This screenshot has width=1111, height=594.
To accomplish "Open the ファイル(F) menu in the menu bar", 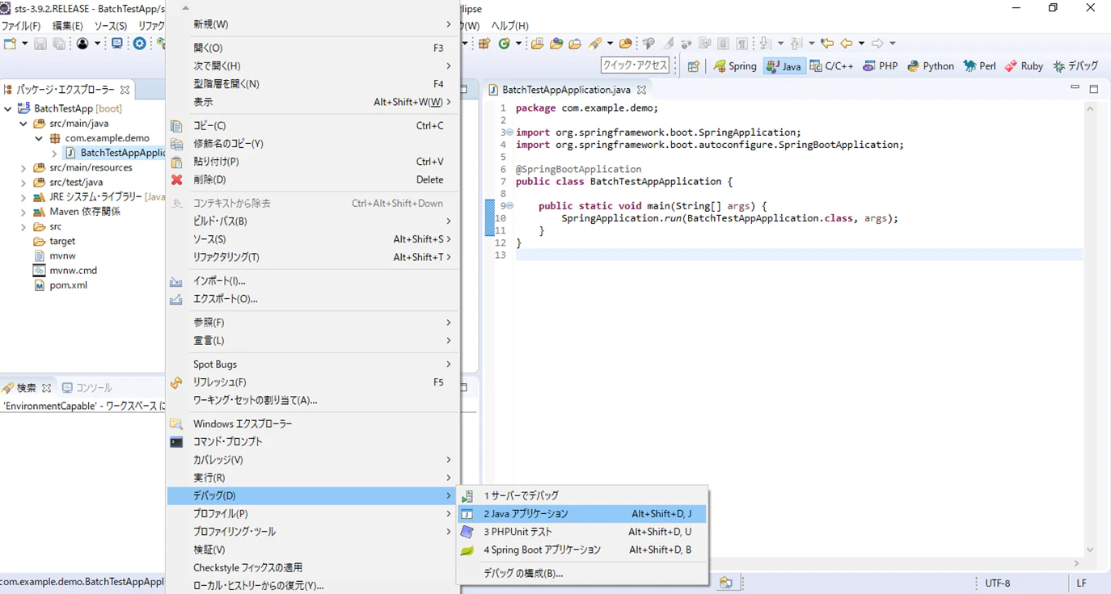I will (x=21, y=26).
